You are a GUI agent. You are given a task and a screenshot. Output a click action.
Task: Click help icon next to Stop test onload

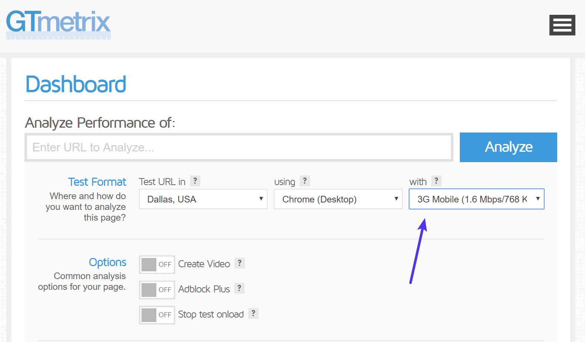[x=253, y=313]
